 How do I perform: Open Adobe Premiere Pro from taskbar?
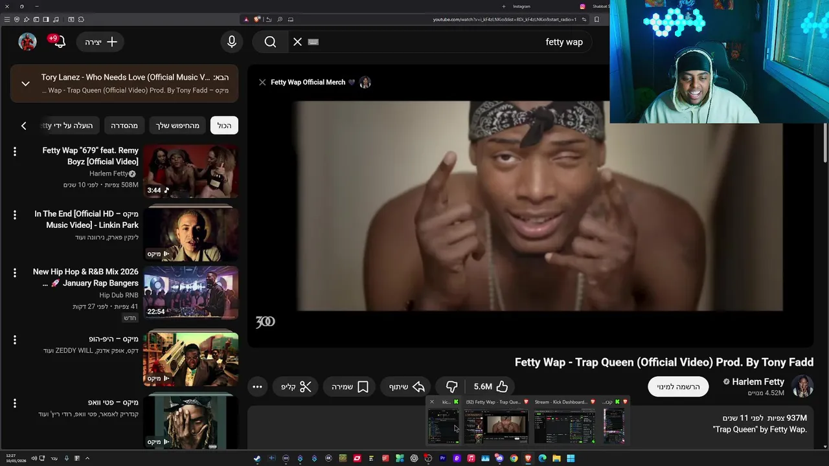pos(442,458)
